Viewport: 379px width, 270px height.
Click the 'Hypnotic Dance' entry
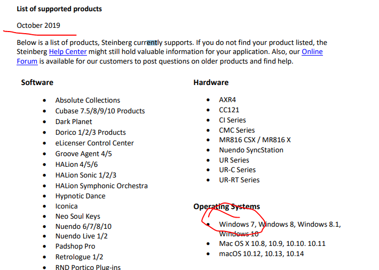(80, 196)
